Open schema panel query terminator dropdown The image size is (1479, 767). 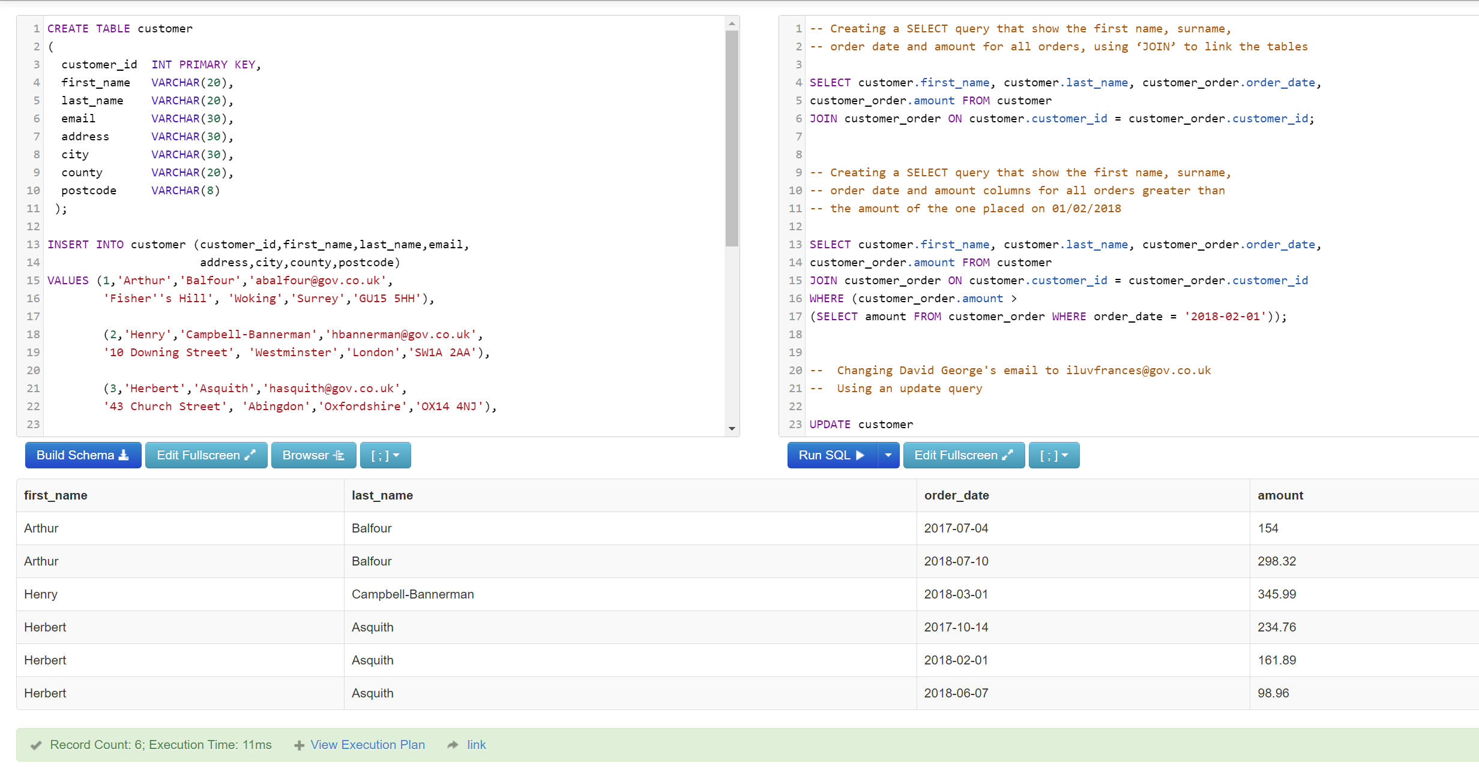point(385,455)
